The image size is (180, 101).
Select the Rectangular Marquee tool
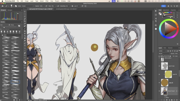pos(25,14)
